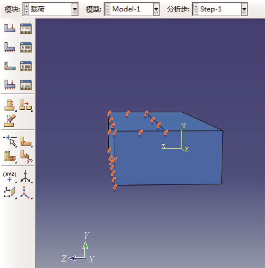Expand the 模型 Model-1 dropdown
The image size is (265, 268).
pos(156,9)
